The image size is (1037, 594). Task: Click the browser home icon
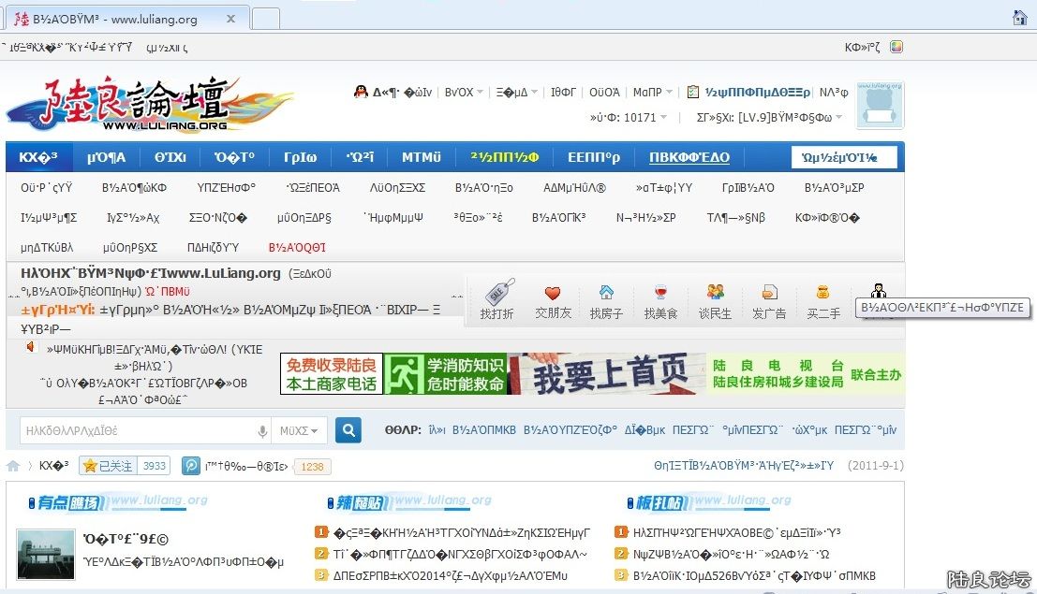1020,18
